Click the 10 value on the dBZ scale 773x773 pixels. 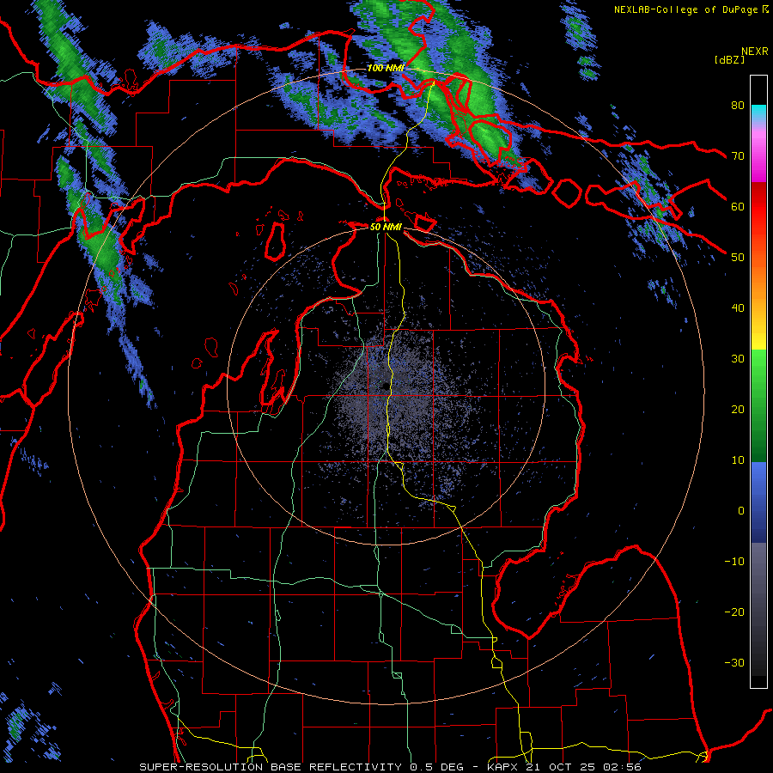[738, 460]
